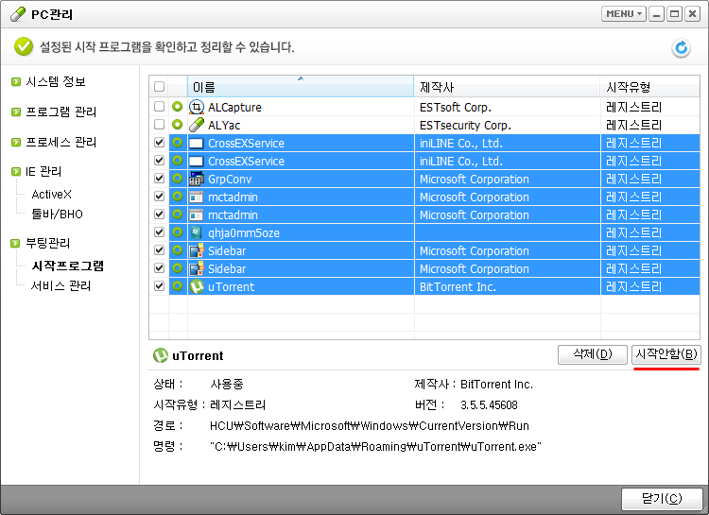Click the 사용중 status value
The image size is (709, 515).
pyautogui.click(x=227, y=385)
